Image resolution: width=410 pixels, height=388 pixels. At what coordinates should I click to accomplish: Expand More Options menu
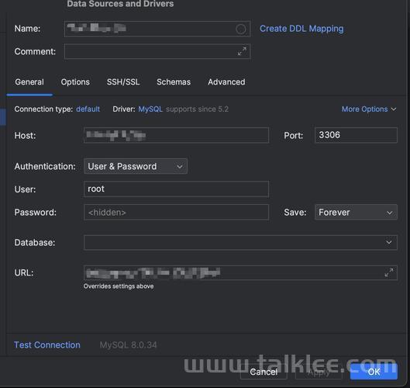[369, 109]
